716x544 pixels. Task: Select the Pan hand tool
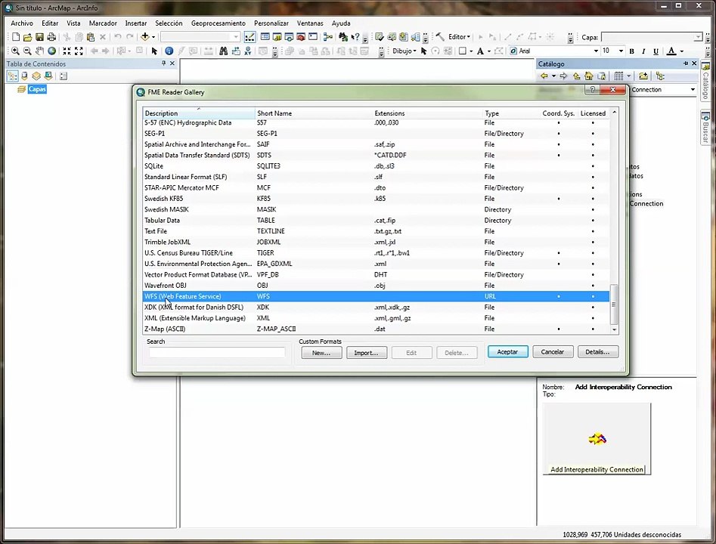point(40,51)
